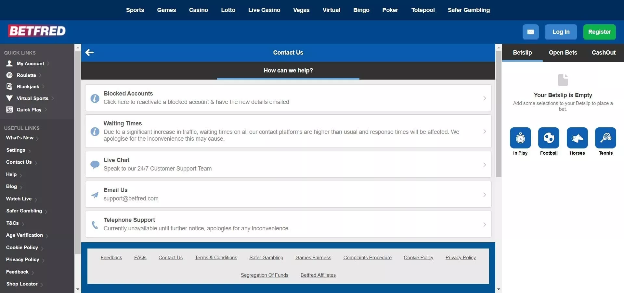Expand the Waiting Times row chevron
624x293 pixels.
coord(484,131)
